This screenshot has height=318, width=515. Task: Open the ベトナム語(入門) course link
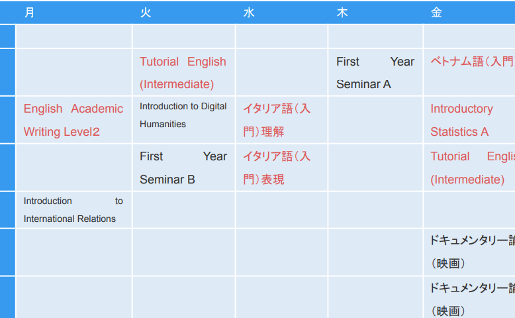pyautogui.click(x=471, y=62)
